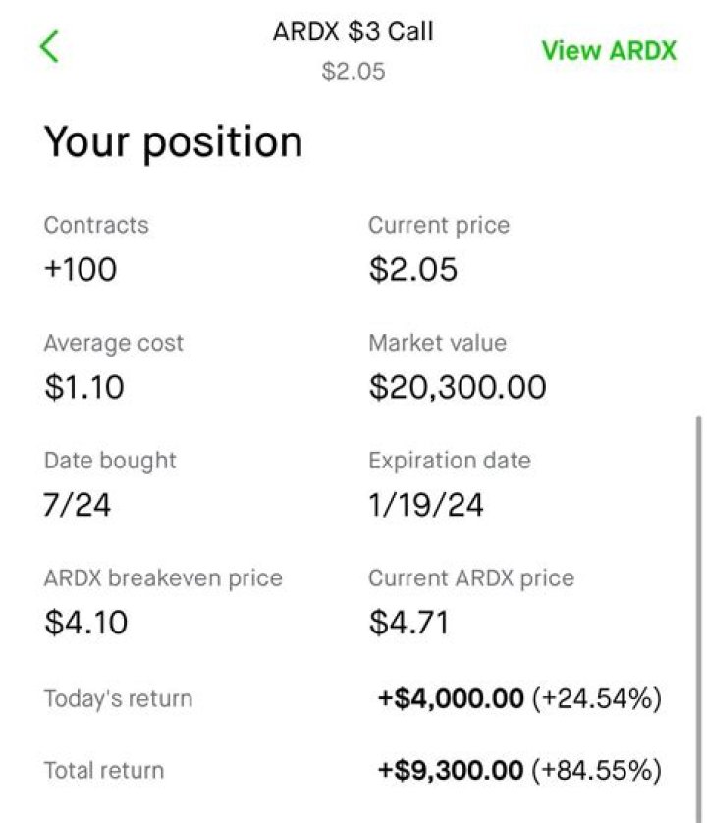Click the vertical scrollbar on the right
The height and width of the screenshot is (823, 707).
(698, 589)
